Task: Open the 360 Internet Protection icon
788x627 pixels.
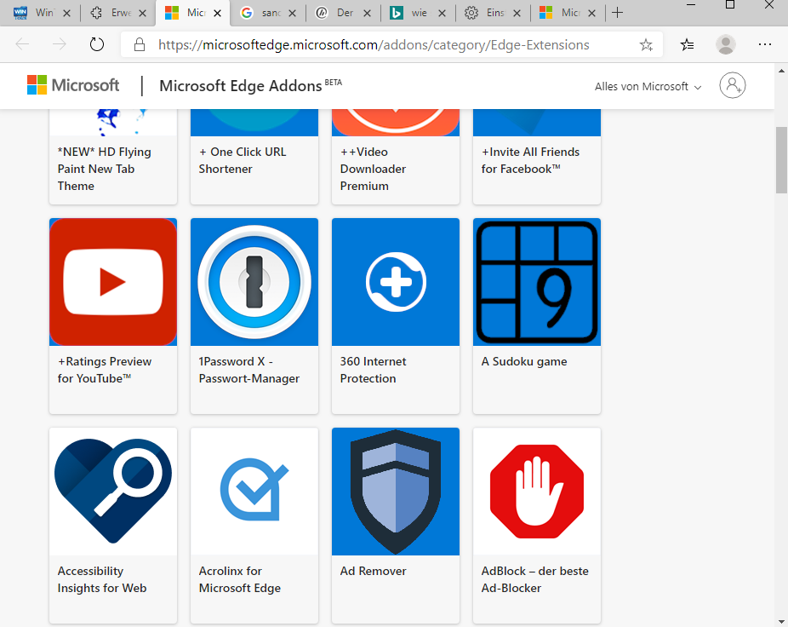Action: coord(396,282)
